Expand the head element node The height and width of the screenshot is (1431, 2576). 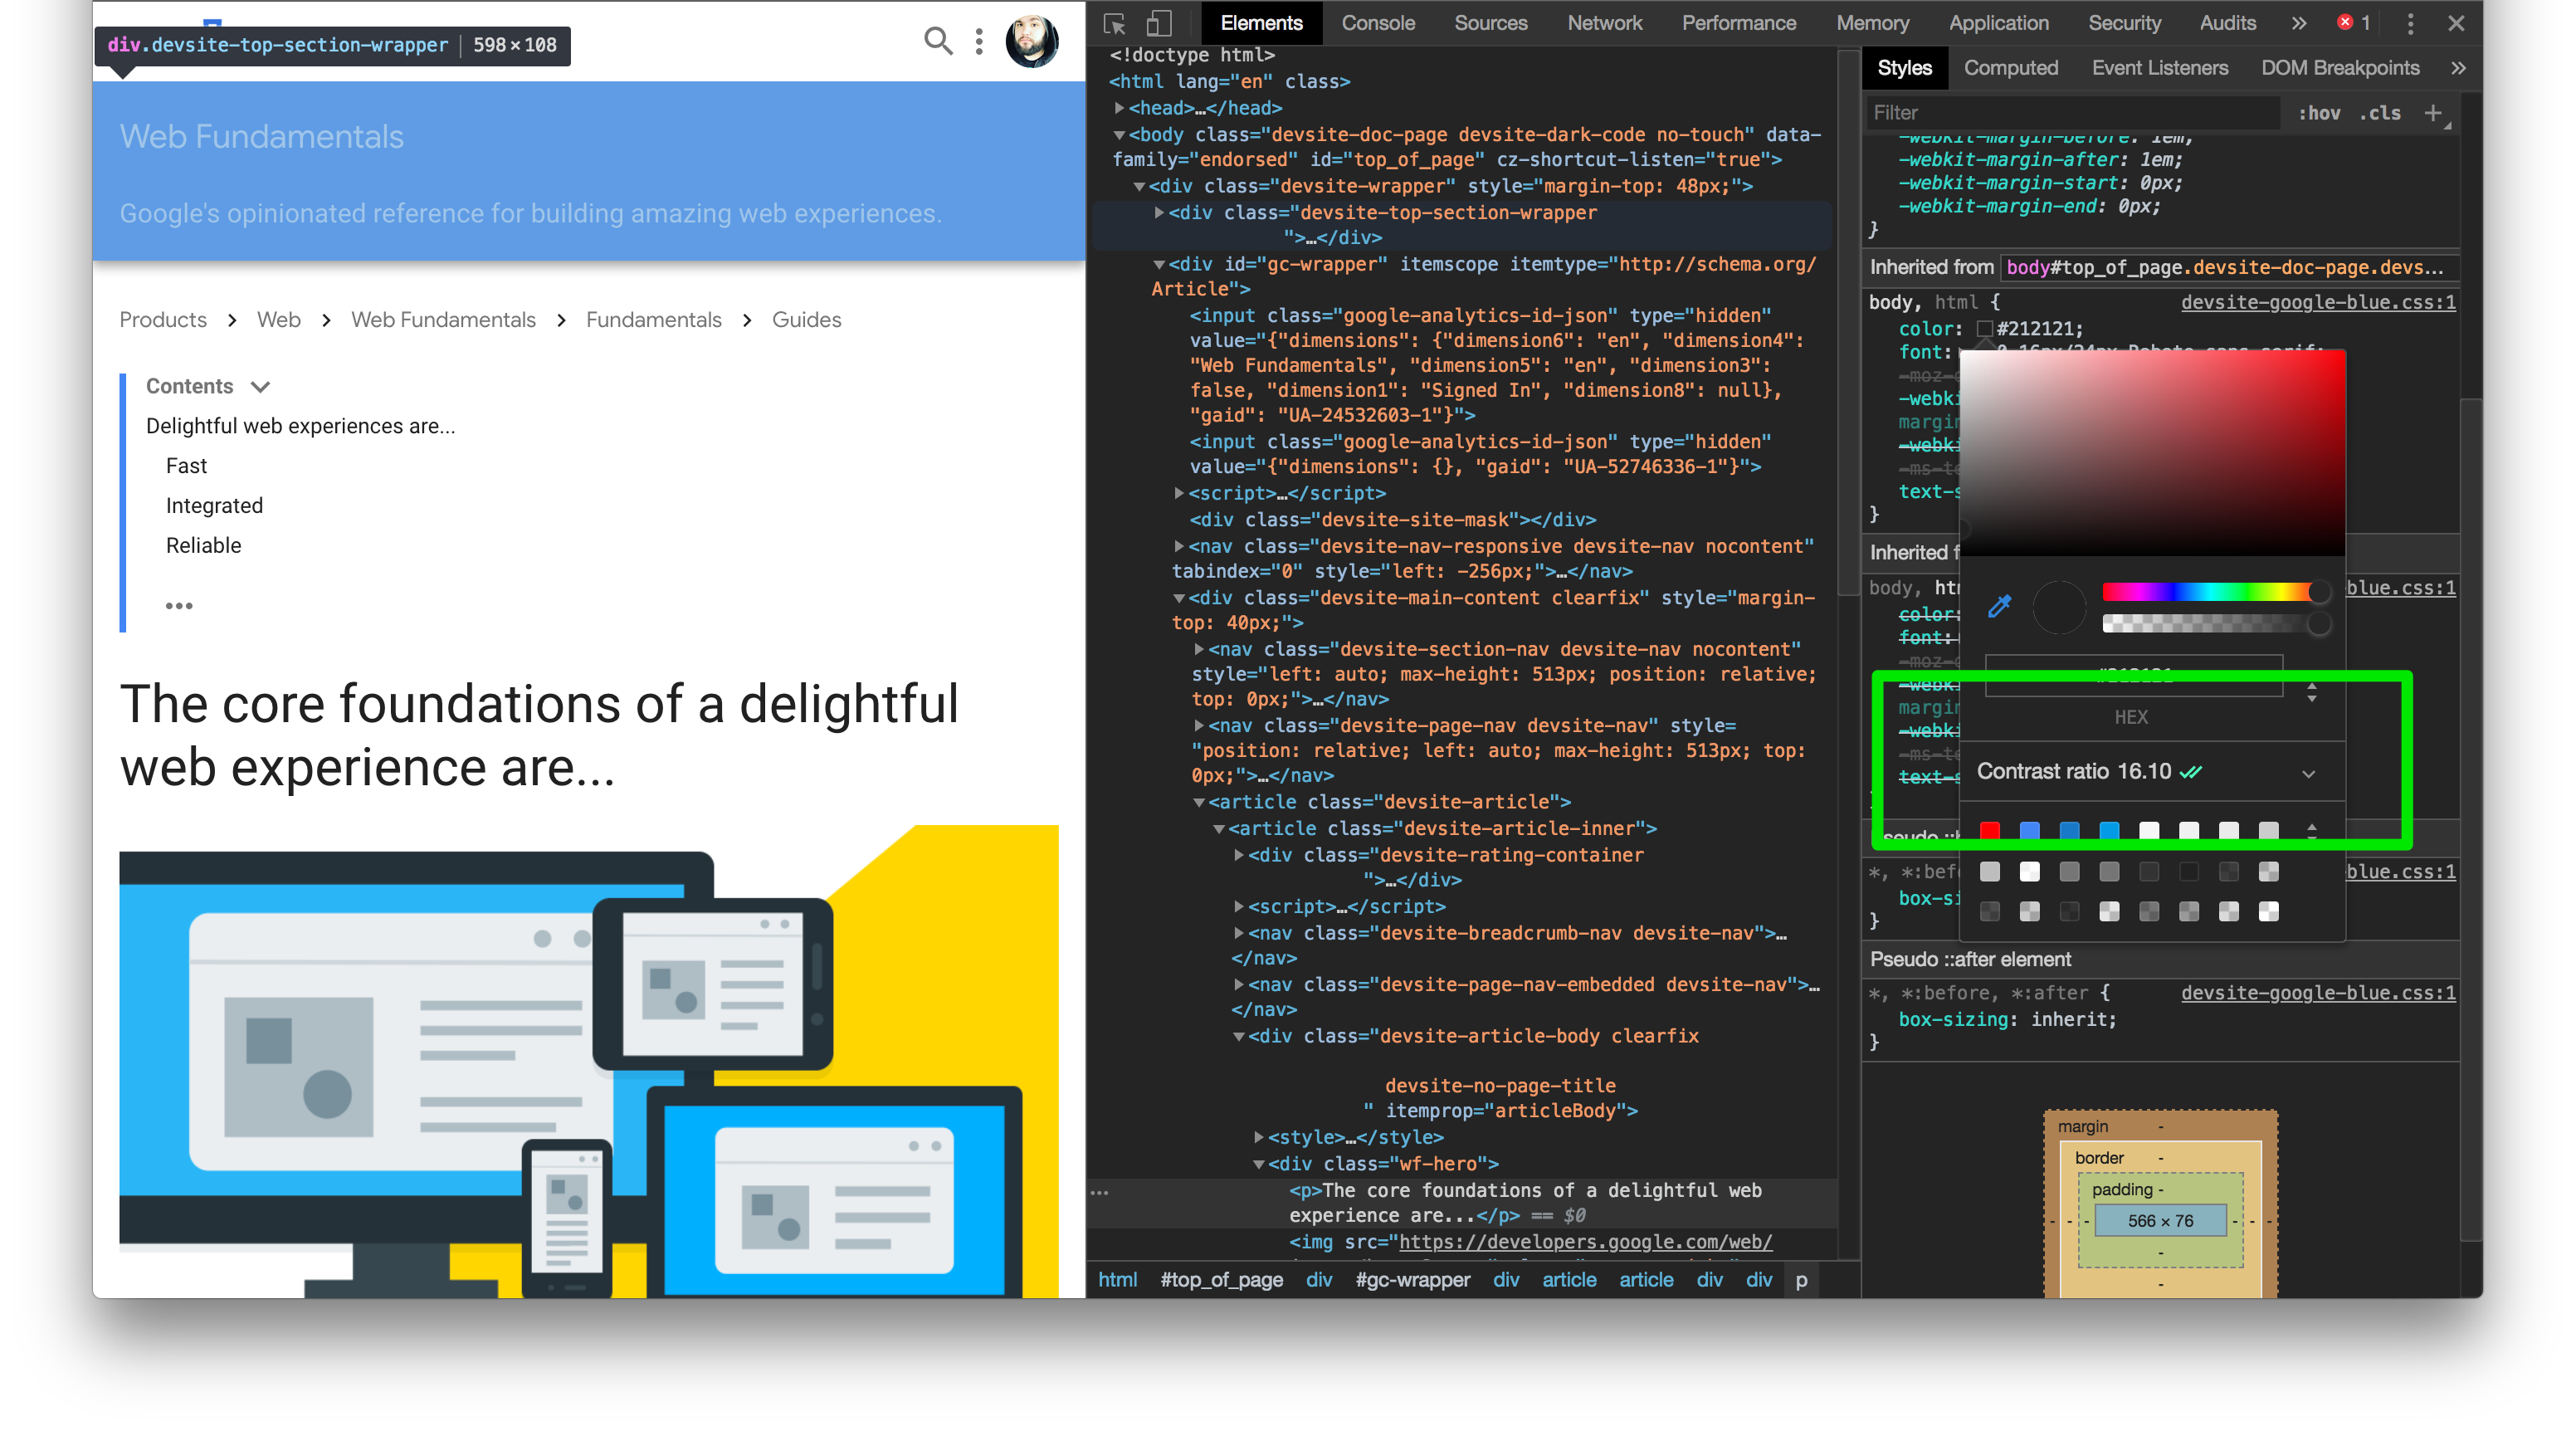click(1120, 108)
